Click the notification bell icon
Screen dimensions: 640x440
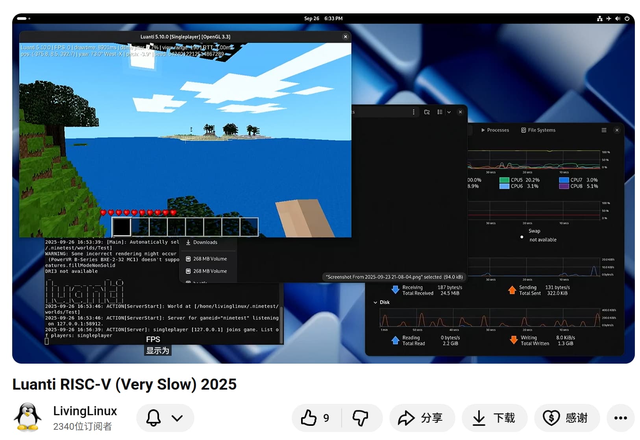154,418
